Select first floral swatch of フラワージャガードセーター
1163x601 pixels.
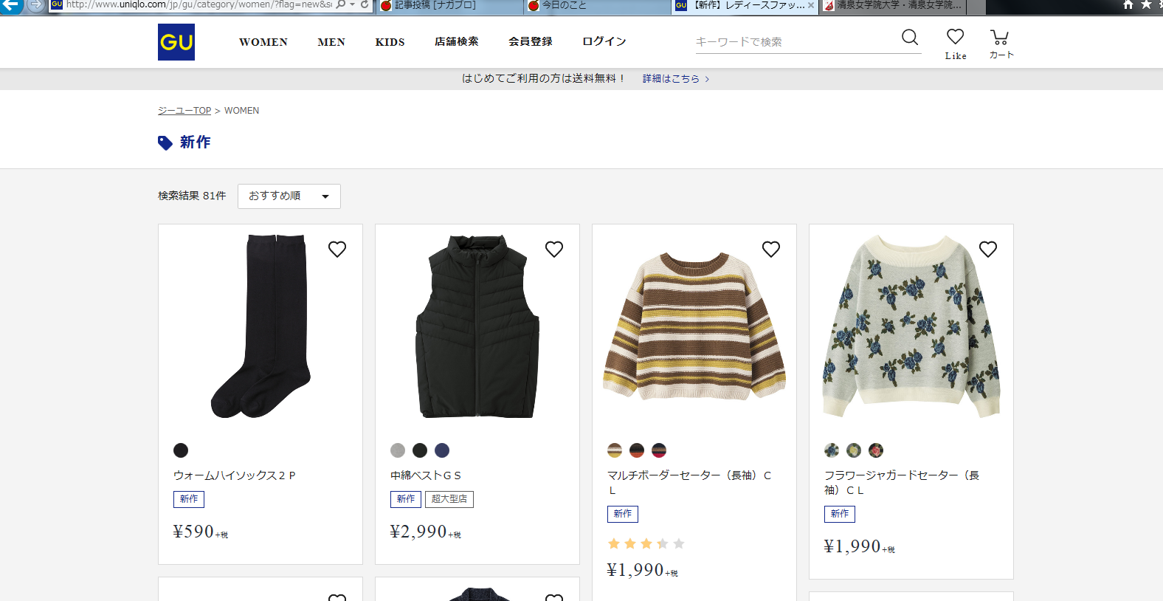tap(832, 450)
